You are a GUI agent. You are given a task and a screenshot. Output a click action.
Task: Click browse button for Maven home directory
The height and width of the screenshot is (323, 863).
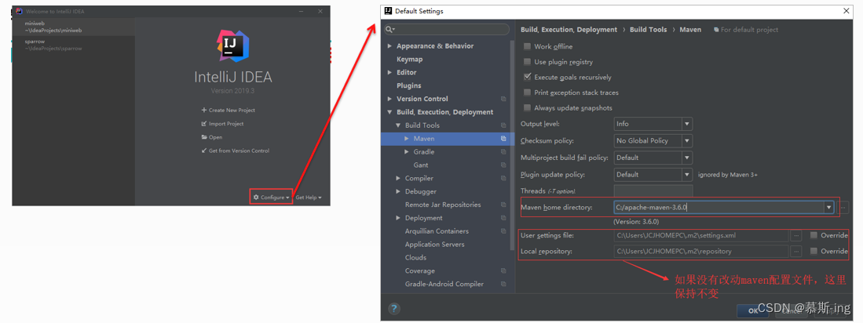point(843,208)
